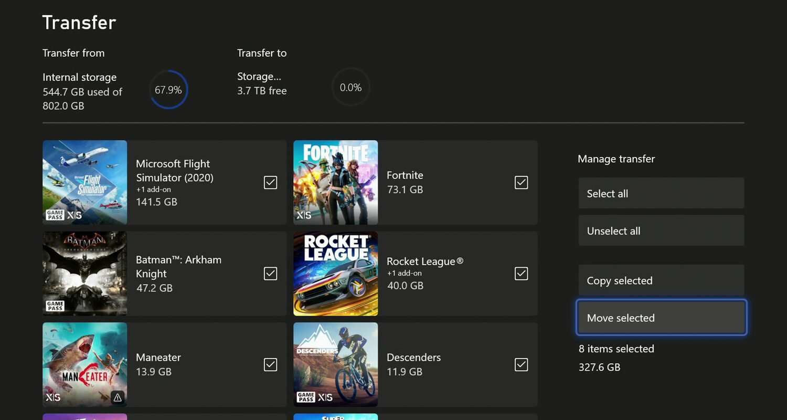Click X|S badge on Descenders cover
Image resolution: width=787 pixels, height=420 pixels.
(325, 397)
